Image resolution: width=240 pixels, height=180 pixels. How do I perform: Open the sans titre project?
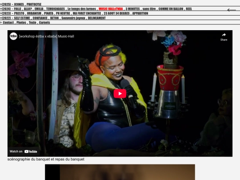[x=149, y=9]
